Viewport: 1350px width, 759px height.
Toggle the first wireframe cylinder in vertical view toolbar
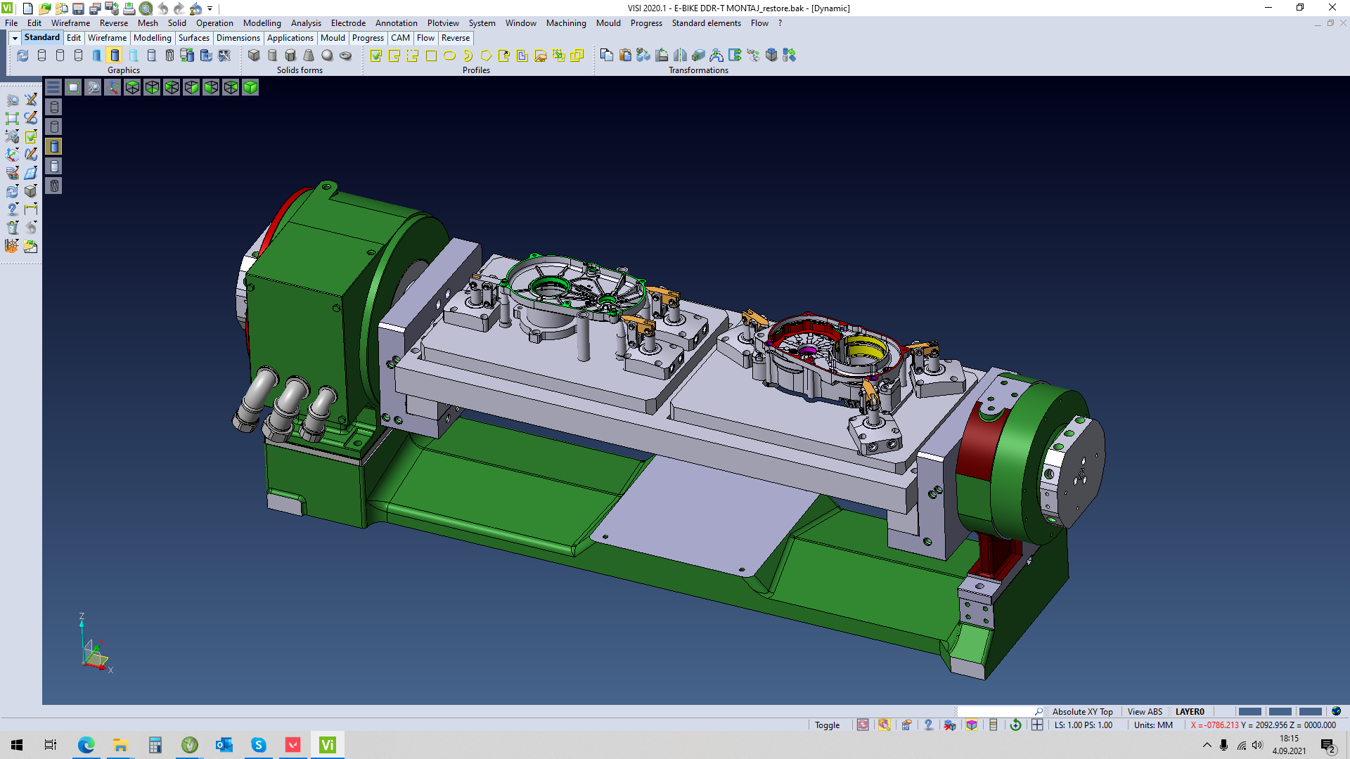coord(54,107)
